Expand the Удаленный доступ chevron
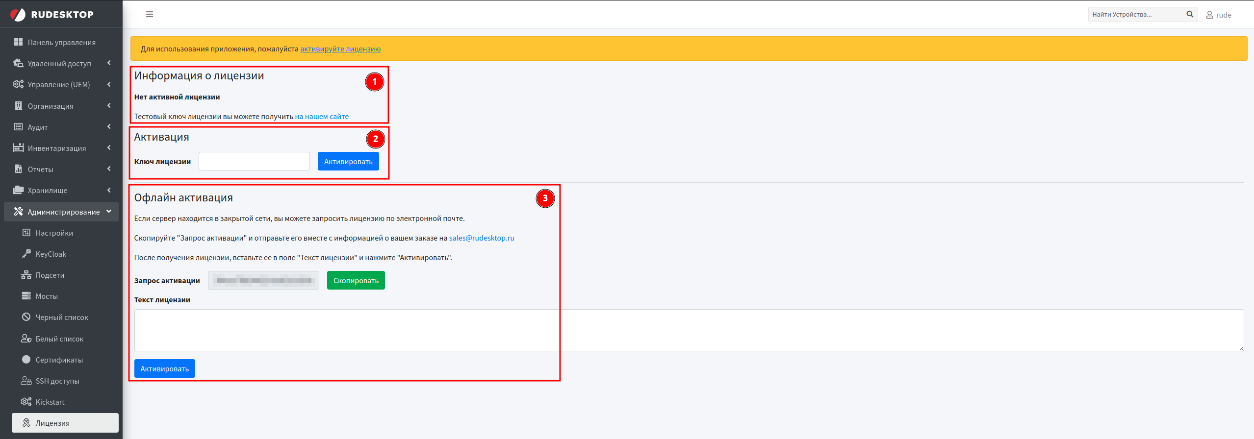The height and width of the screenshot is (439, 1254). click(x=109, y=63)
